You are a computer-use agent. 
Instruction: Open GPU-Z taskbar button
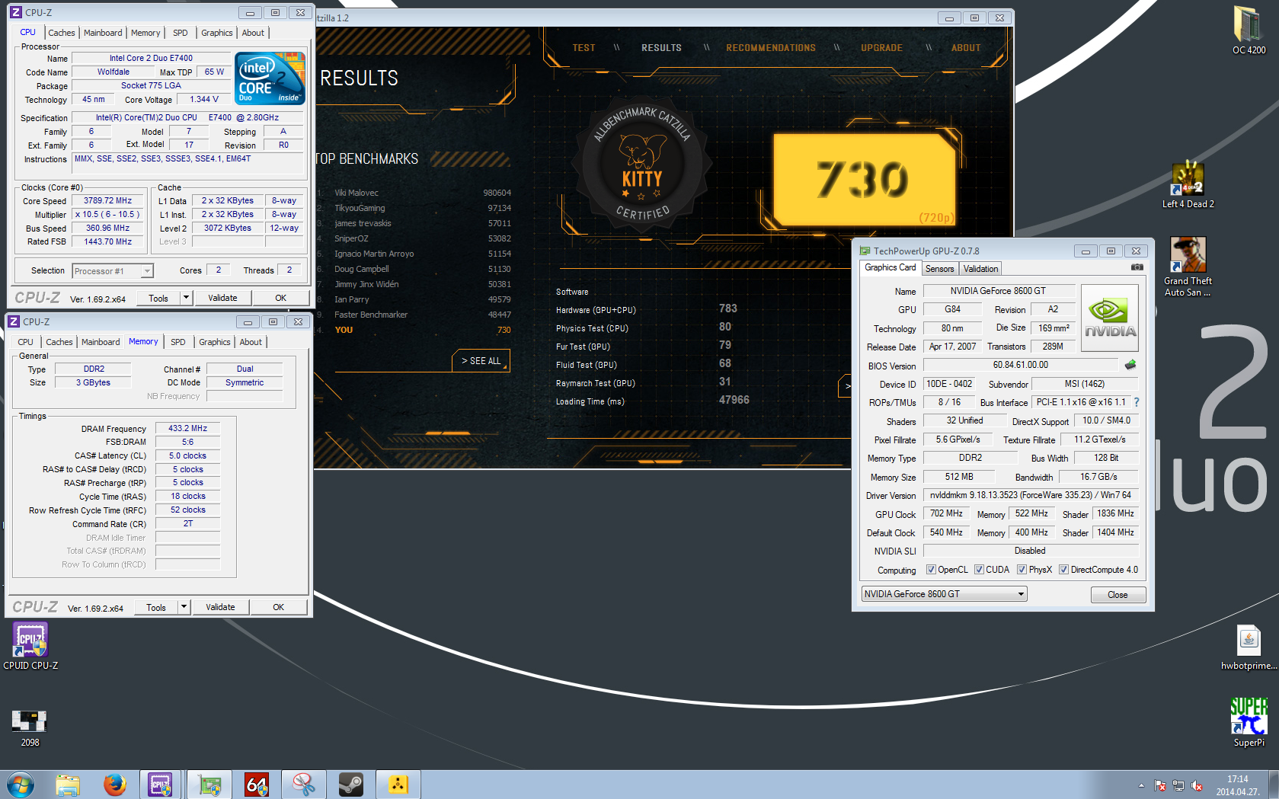coord(209,785)
